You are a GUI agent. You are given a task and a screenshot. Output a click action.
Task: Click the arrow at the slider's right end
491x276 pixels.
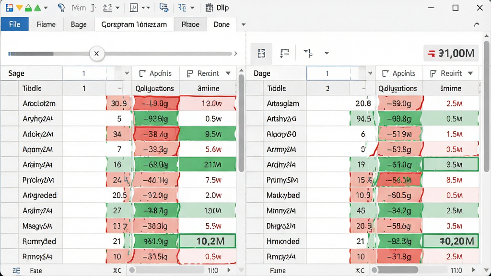pyautogui.click(x=236, y=54)
